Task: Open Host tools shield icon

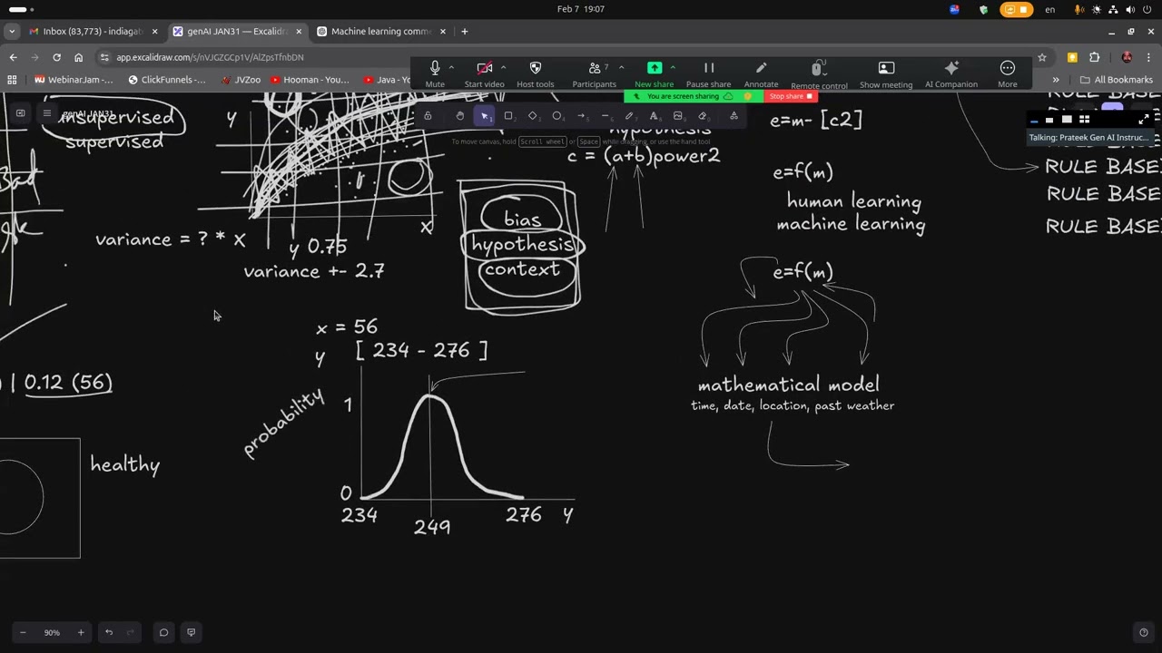Action: point(535,73)
